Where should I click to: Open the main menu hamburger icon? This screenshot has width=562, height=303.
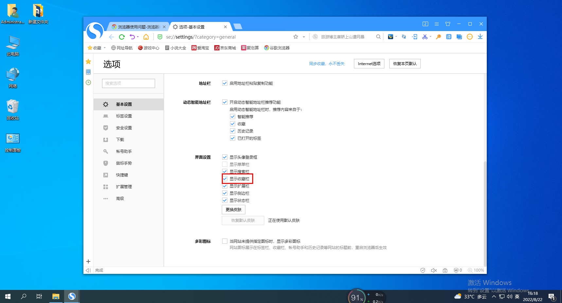(437, 24)
